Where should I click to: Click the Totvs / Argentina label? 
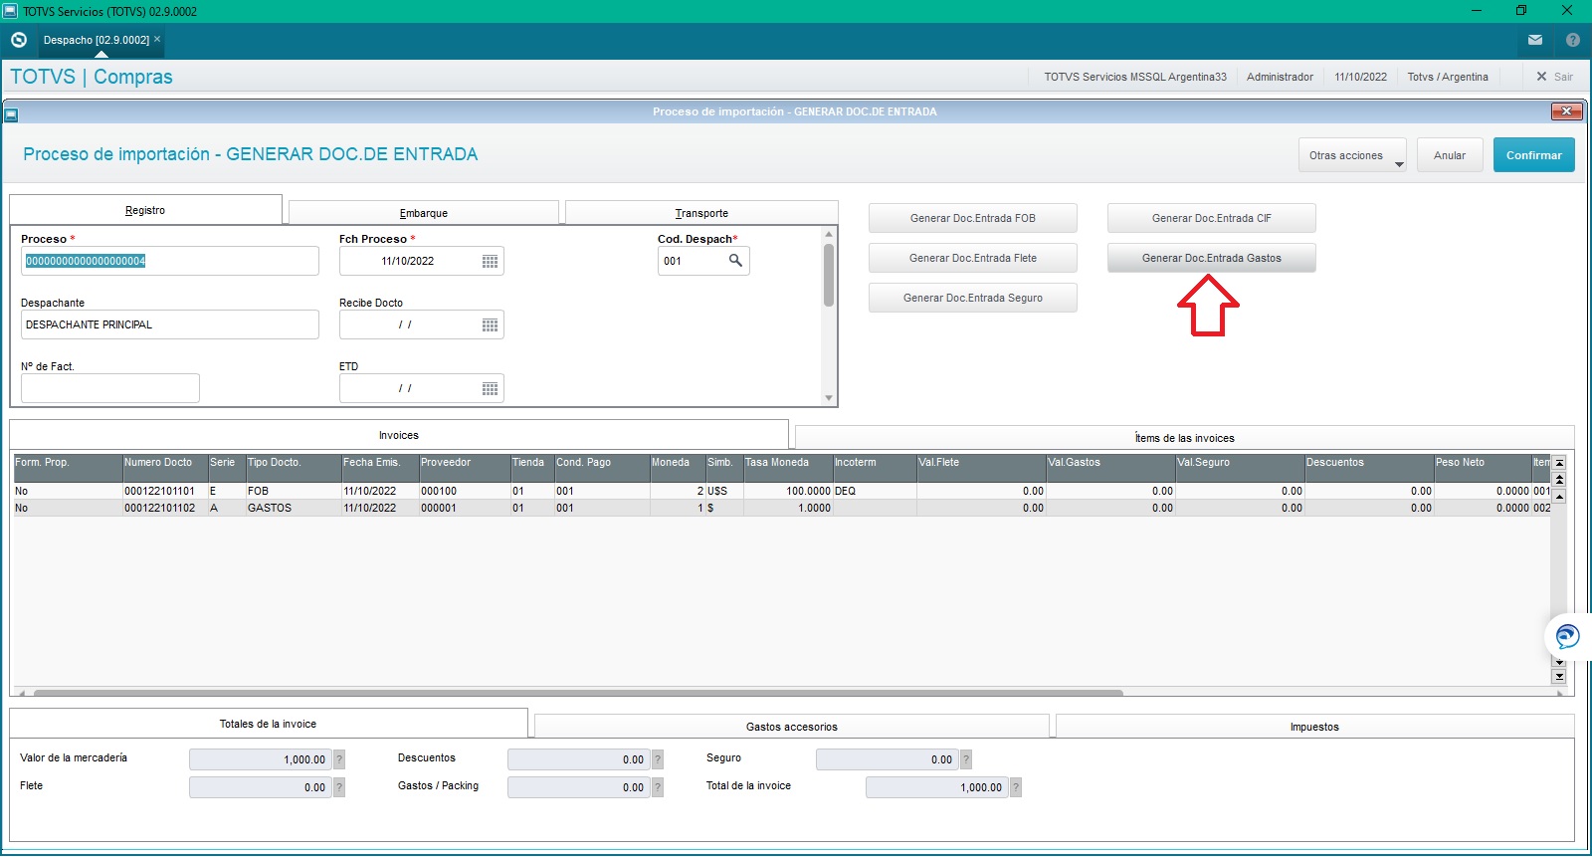coord(1448,77)
